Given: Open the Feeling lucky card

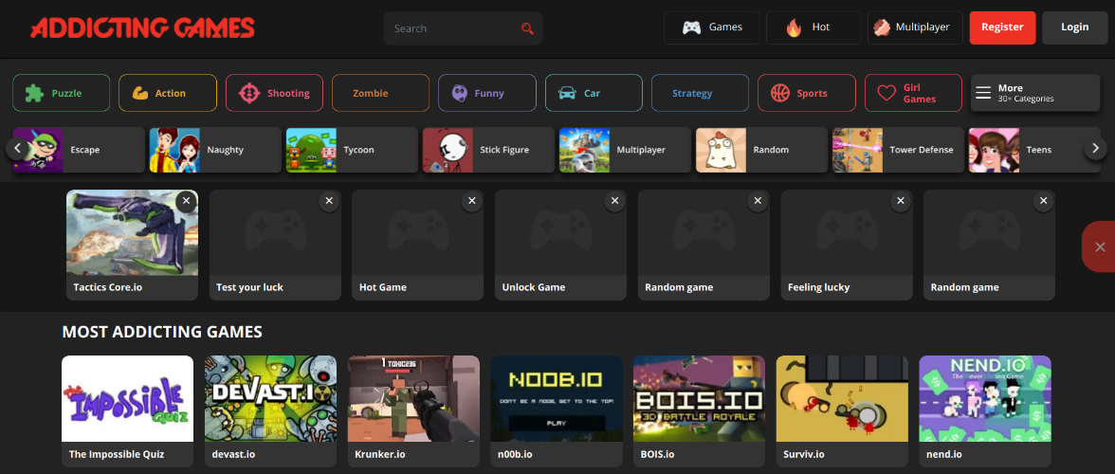Looking at the screenshot, I should tap(847, 246).
